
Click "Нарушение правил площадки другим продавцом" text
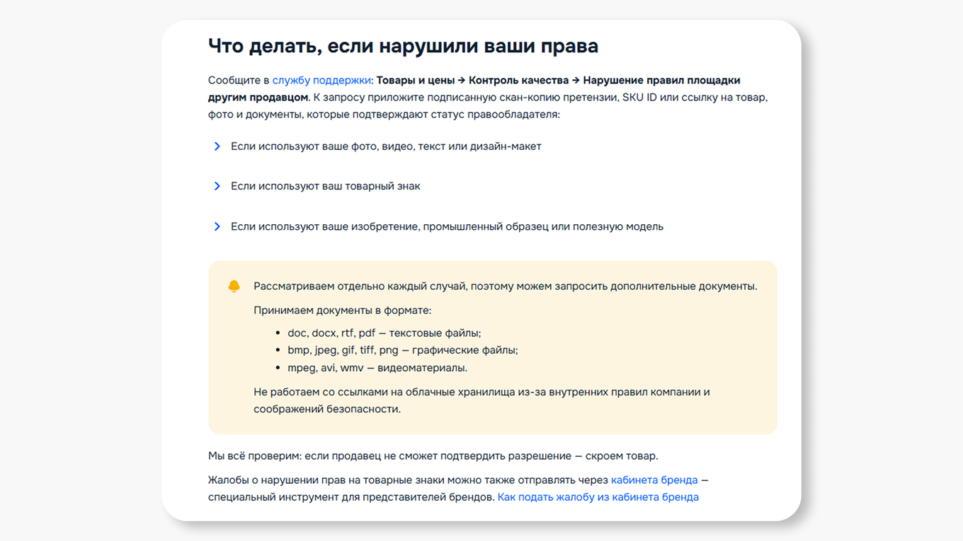click(662, 80)
